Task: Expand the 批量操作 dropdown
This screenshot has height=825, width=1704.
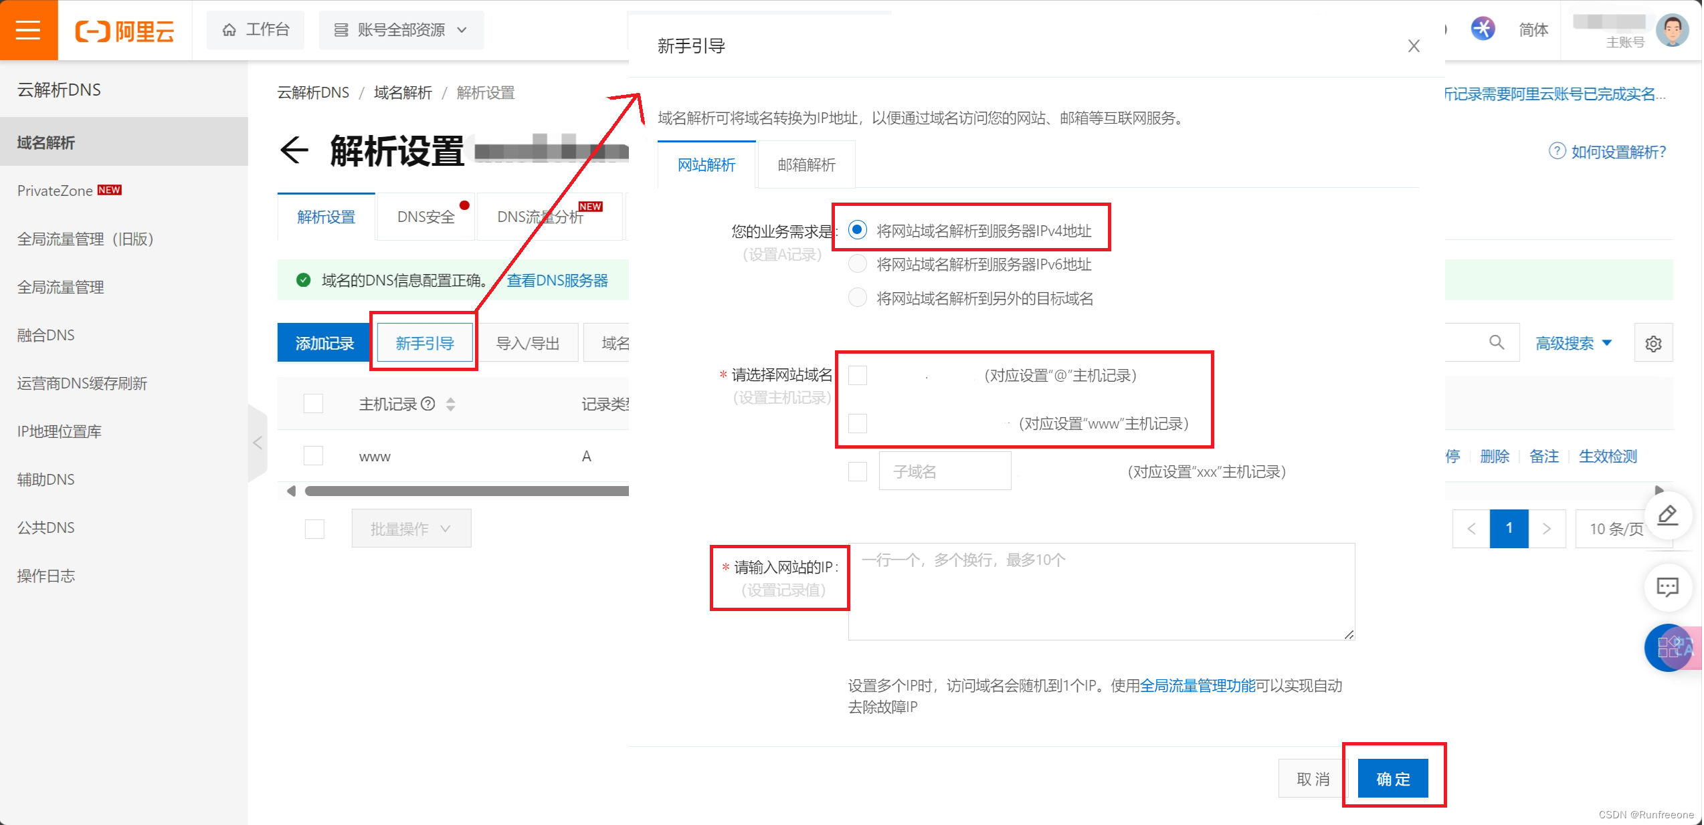Action: [411, 529]
